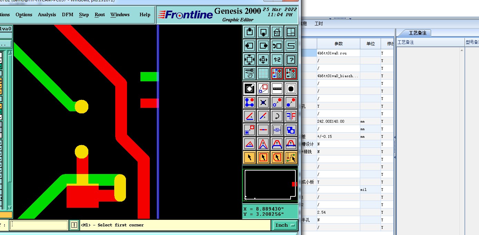This screenshot has height=235, width=479.
Task: Toggle the grid display icon
Action: (x=263, y=73)
